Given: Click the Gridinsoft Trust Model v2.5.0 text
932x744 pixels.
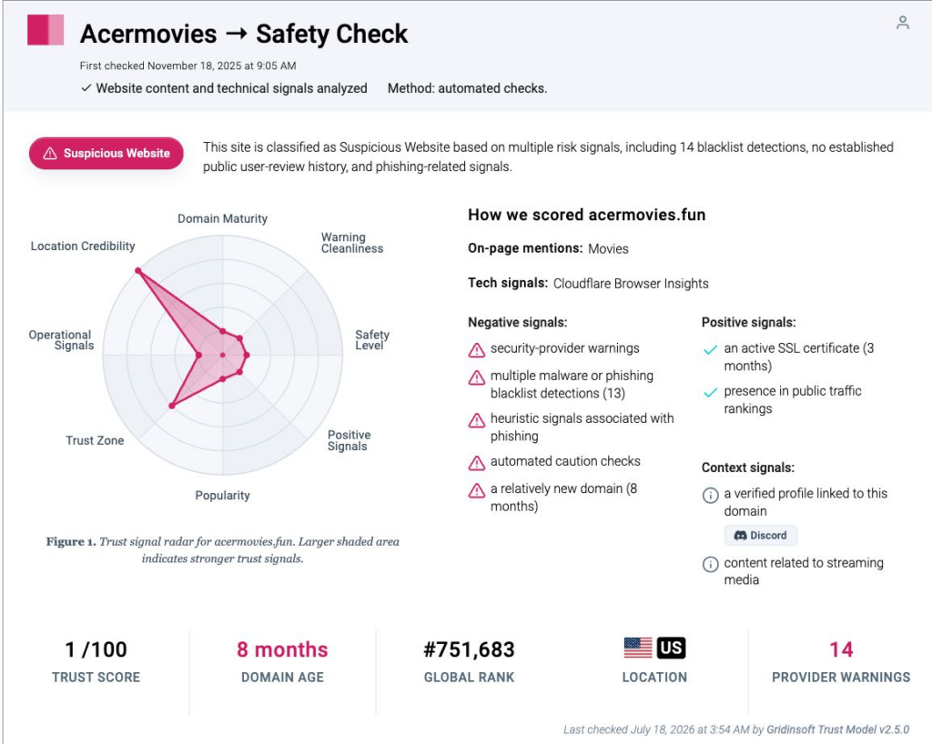Looking at the screenshot, I should click(x=837, y=729).
